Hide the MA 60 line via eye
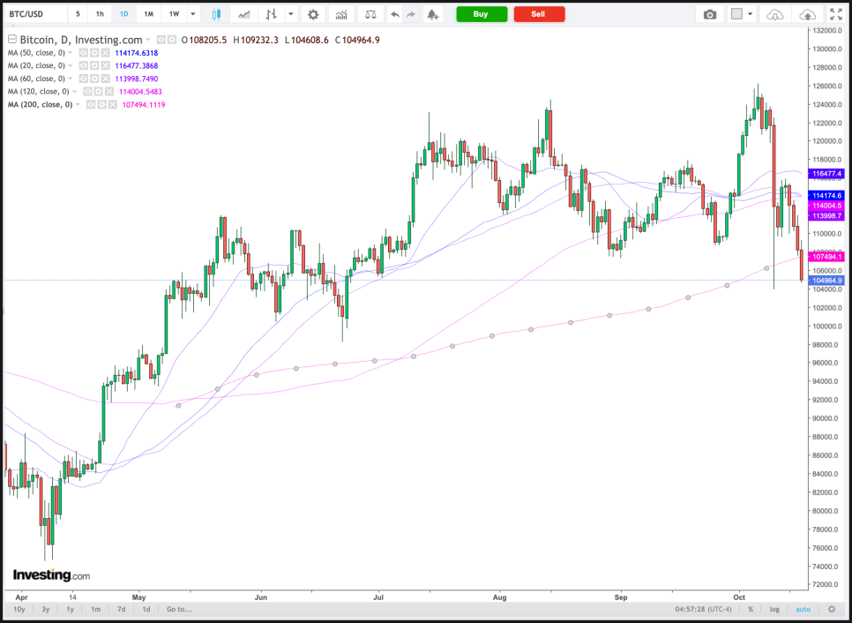This screenshot has width=852, height=623. tap(83, 79)
